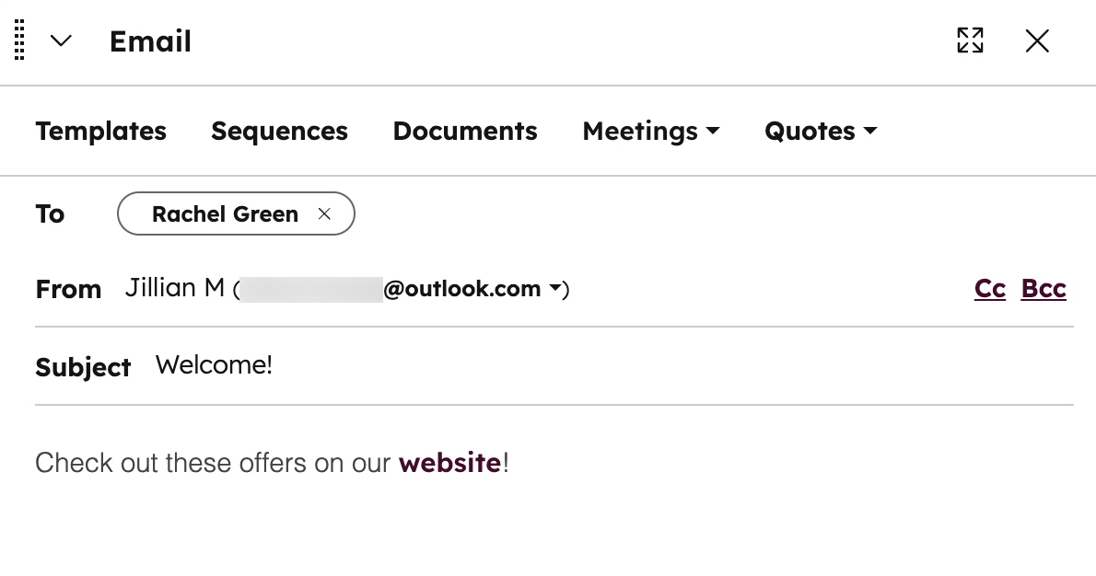The image size is (1096, 576).
Task: Click the From label area
Action: 68,288
